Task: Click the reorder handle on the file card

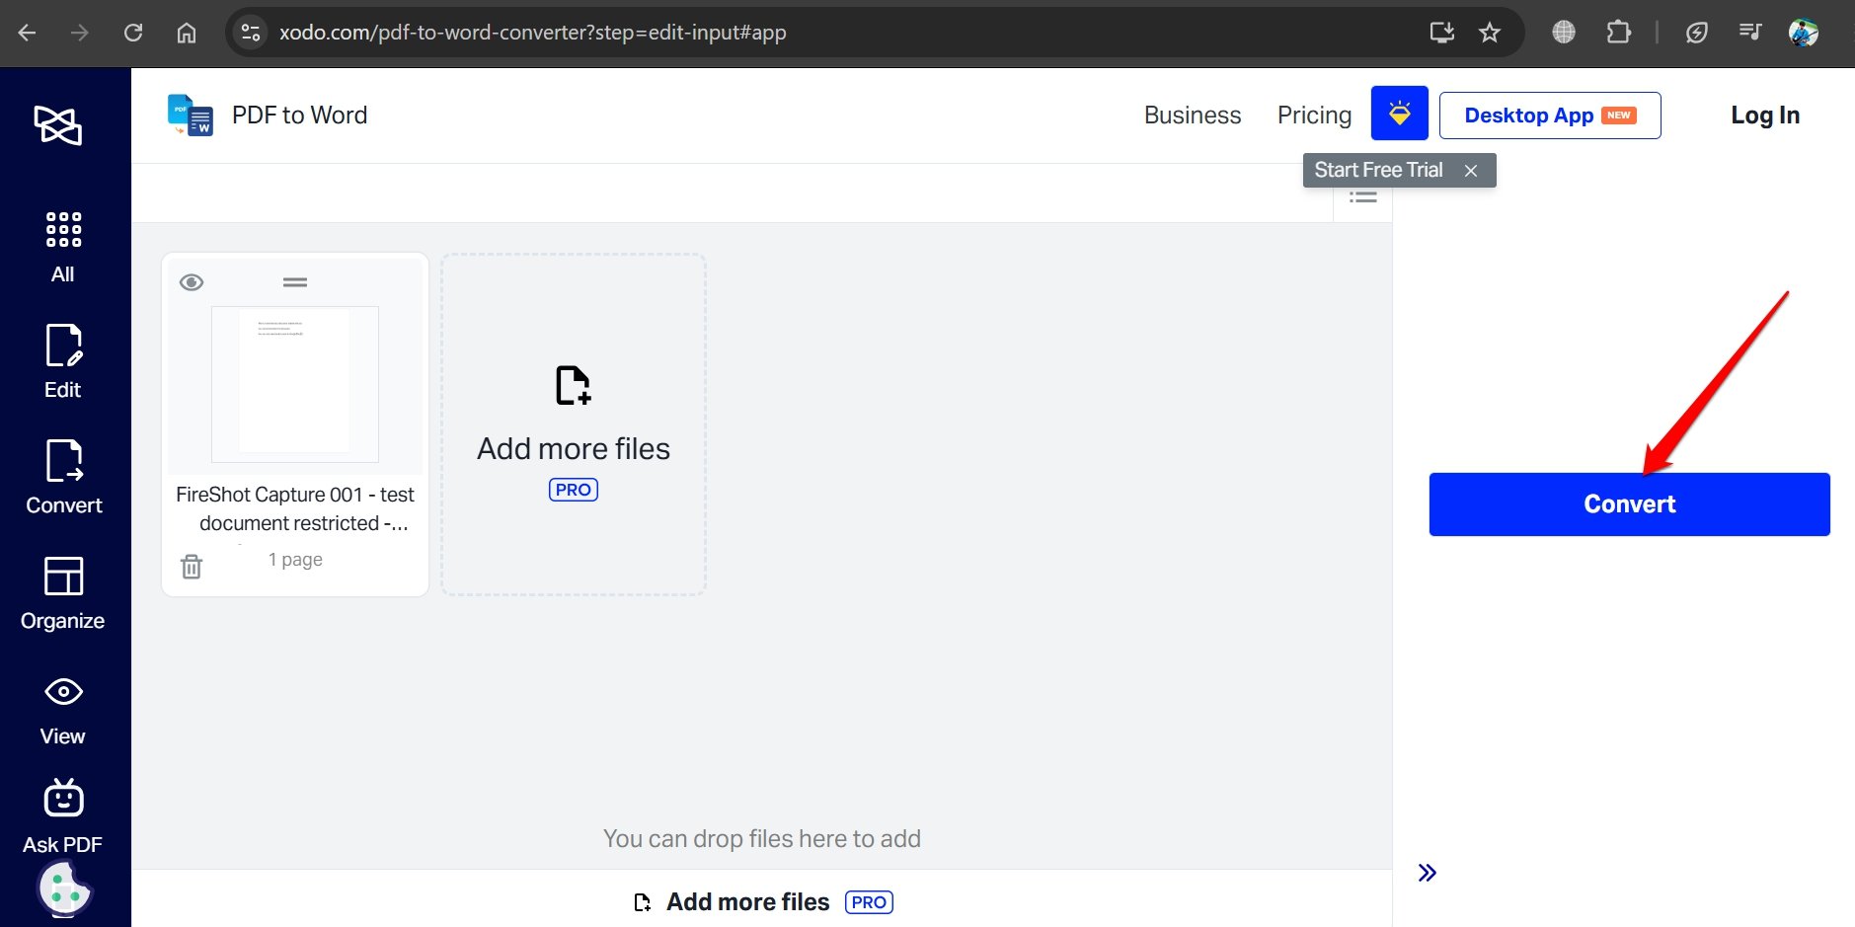Action: click(x=295, y=282)
